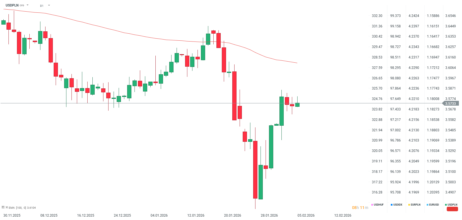Image resolution: width=462 pixels, height=220 pixels.
Task: Open EMA indicator settings icon
Action: 3,207
